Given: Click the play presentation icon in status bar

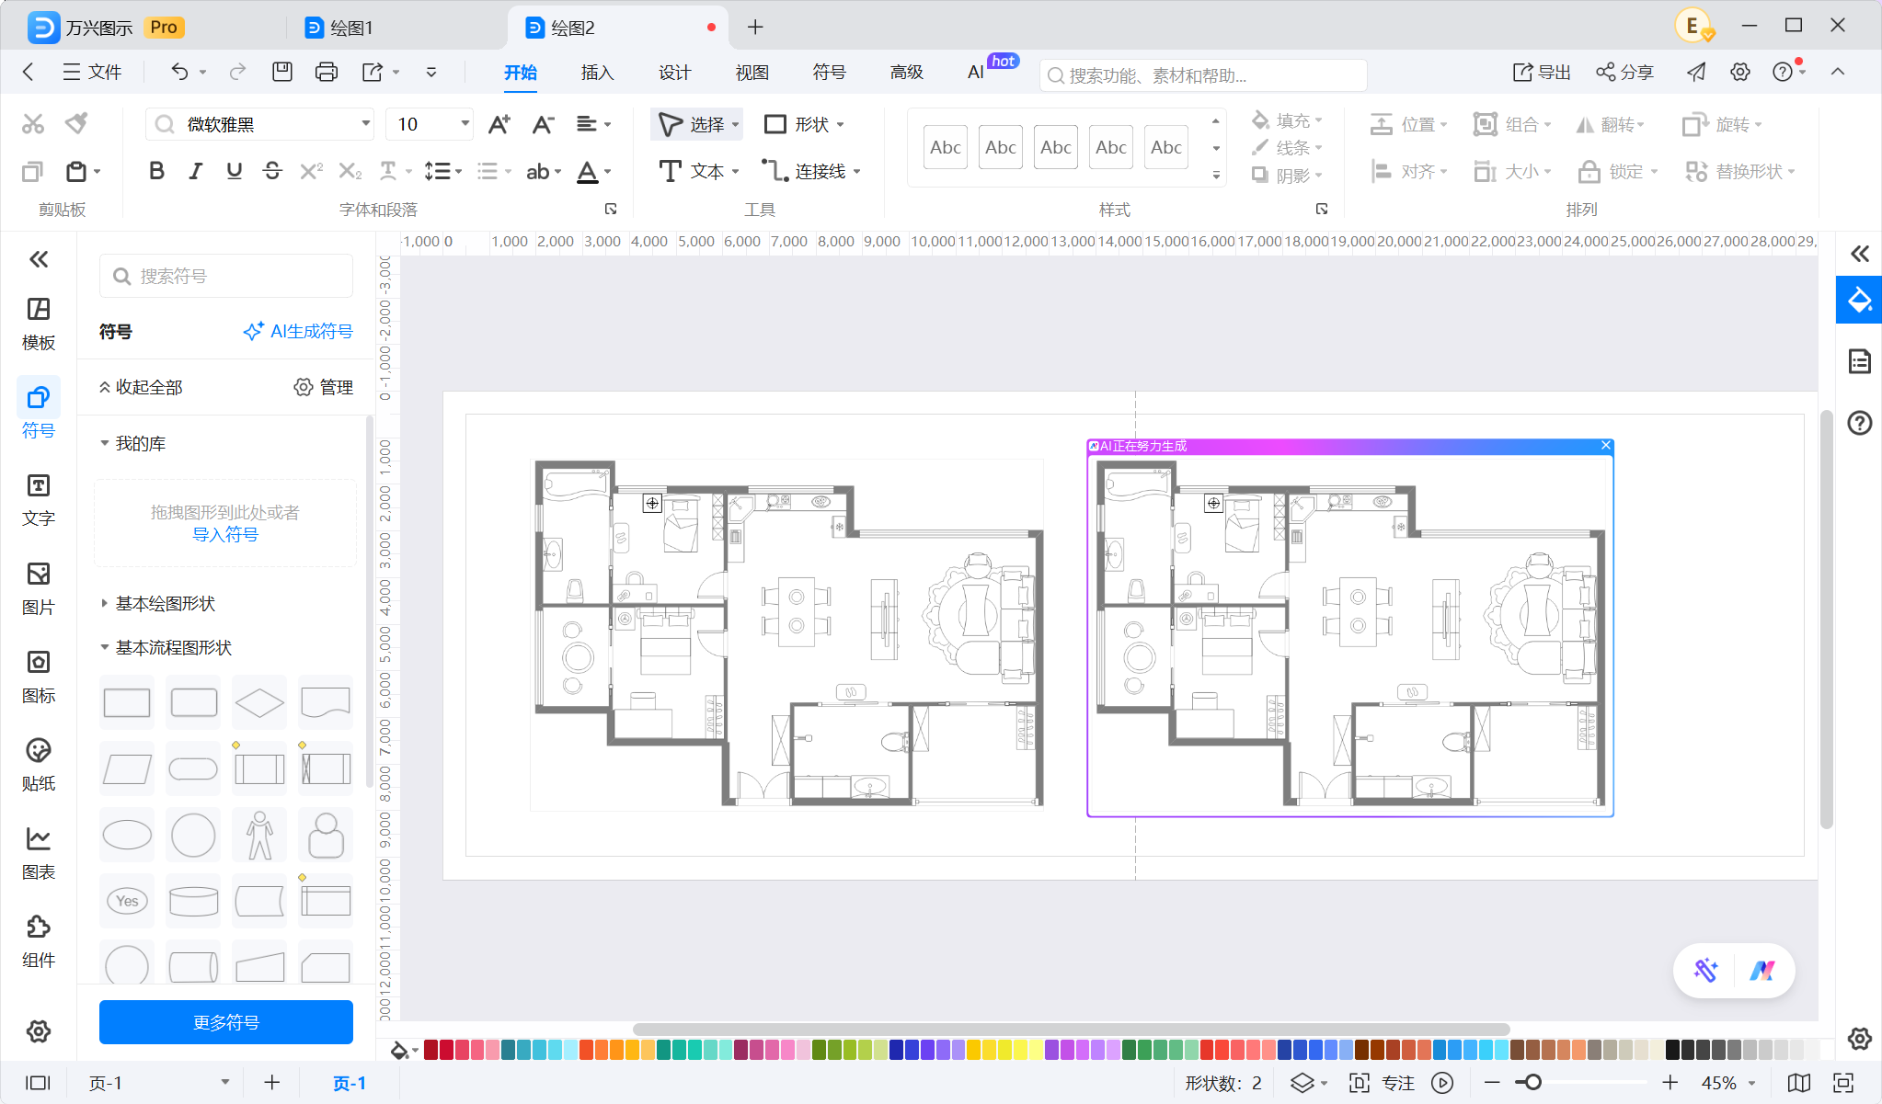Looking at the screenshot, I should (1442, 1083).
